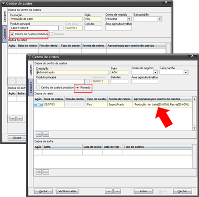
Task: Click Fechar button in front window
Action: [x=183, y=191]
